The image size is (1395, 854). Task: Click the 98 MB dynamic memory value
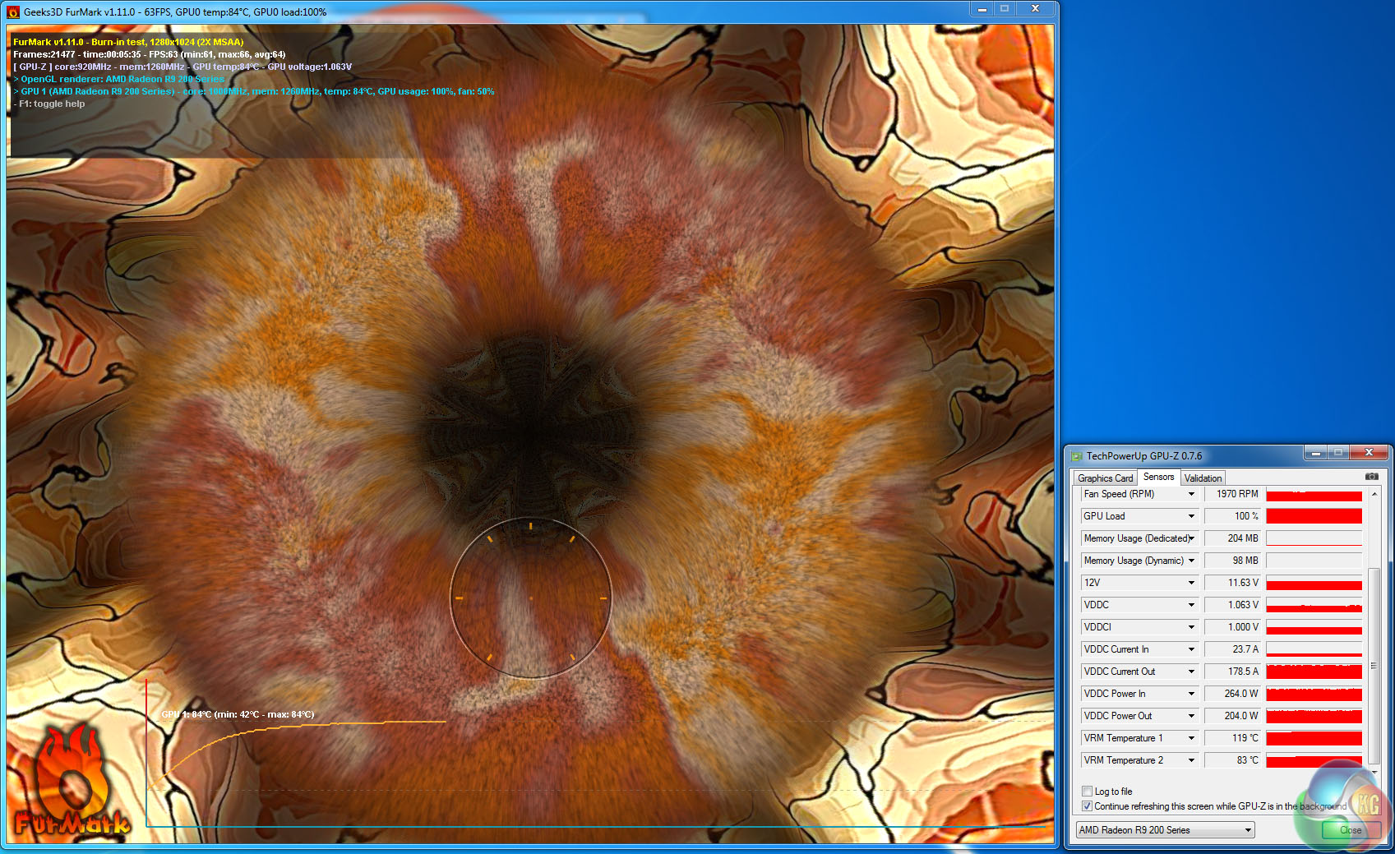[x=1232, y=561]
